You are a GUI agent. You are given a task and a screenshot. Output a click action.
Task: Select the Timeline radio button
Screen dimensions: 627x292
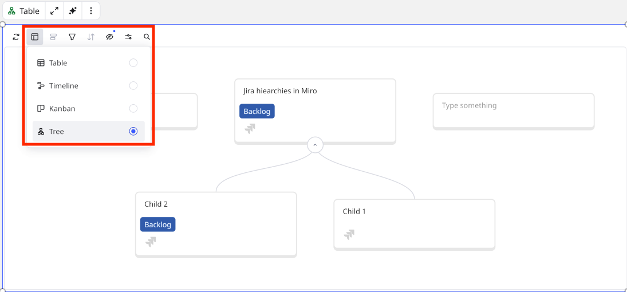(133, 86)
